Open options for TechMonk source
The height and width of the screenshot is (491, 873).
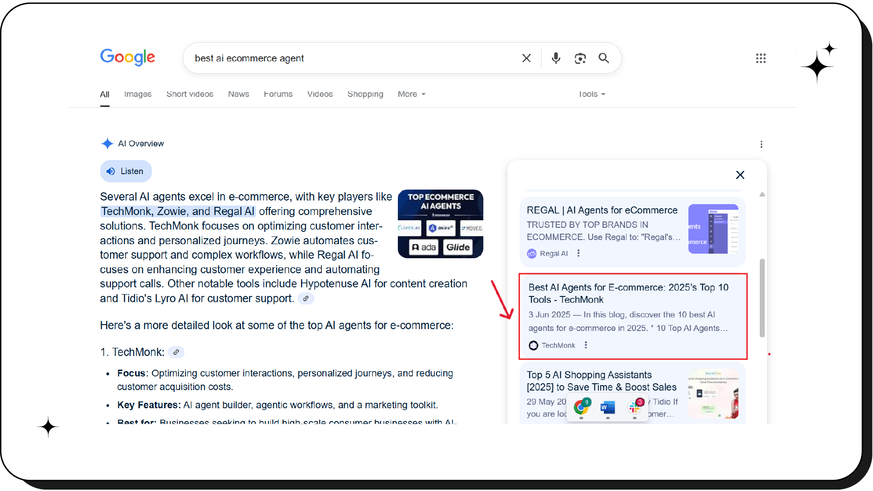pos(586,345)
